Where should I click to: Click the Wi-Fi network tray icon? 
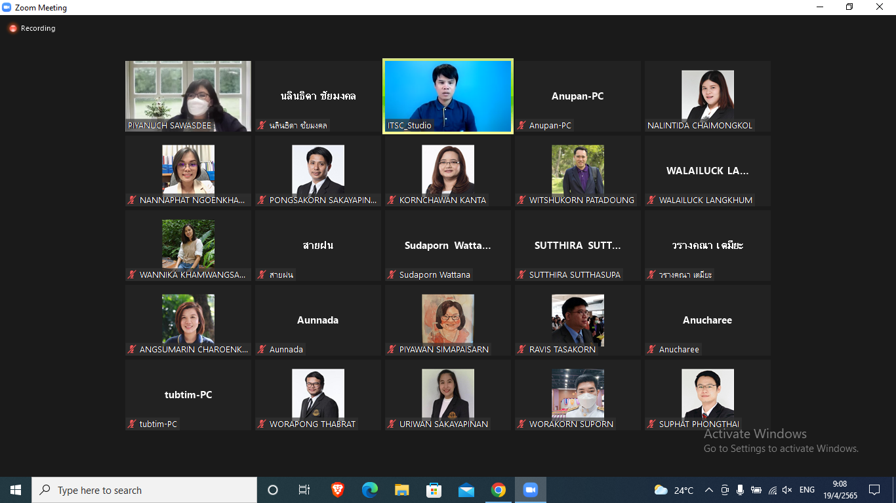point(772,490)
